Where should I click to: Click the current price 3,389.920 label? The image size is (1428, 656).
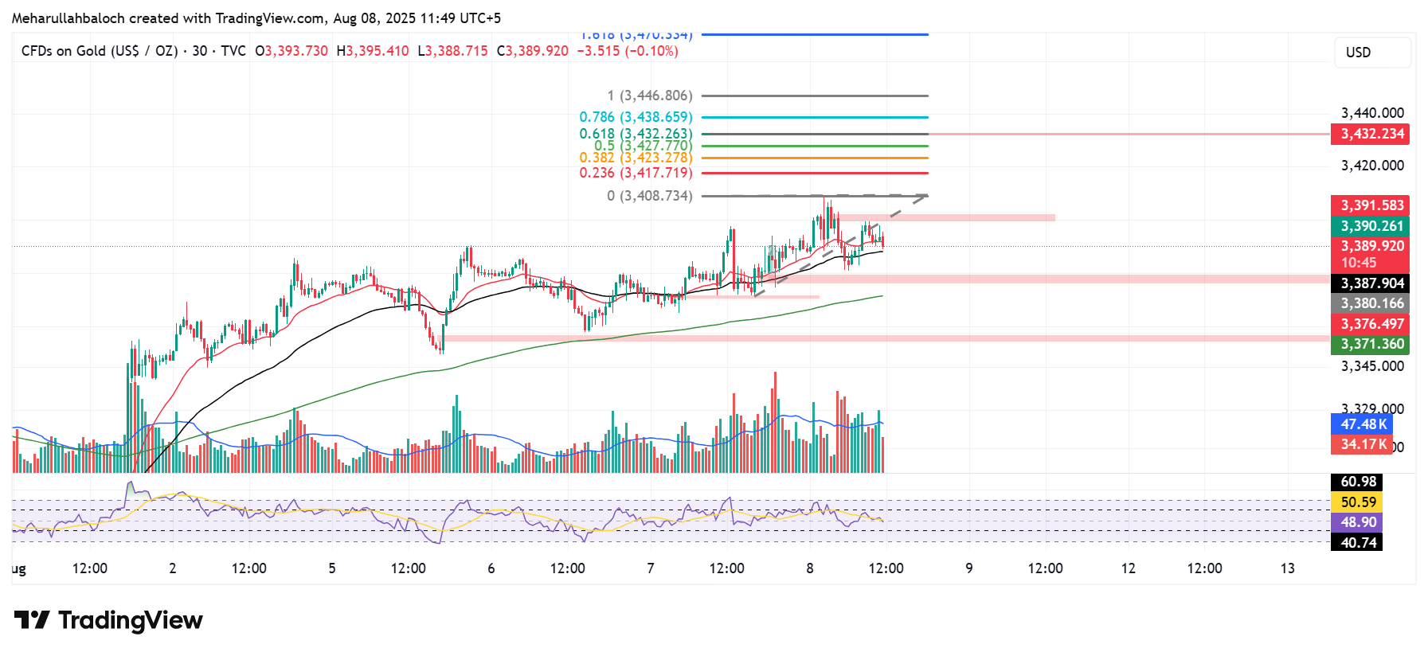coord(1370,247)
